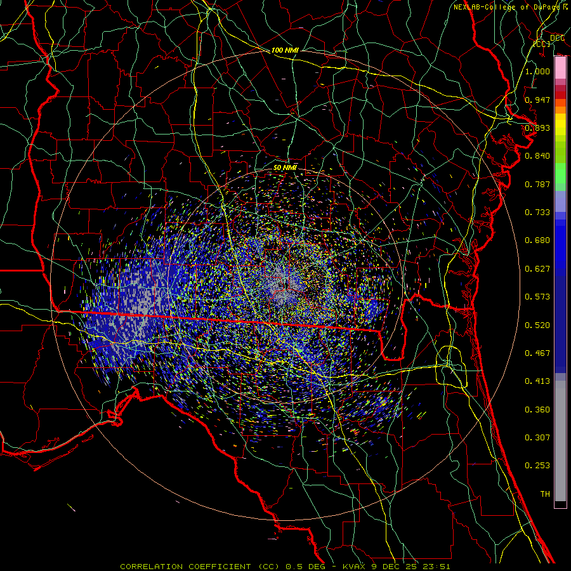
Task: Choose the 0.520 scale value
Action: [x=537, y=325]
